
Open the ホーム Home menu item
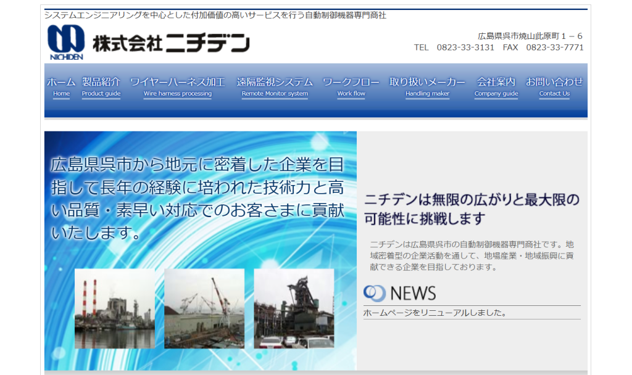click(x=61, y=87)
